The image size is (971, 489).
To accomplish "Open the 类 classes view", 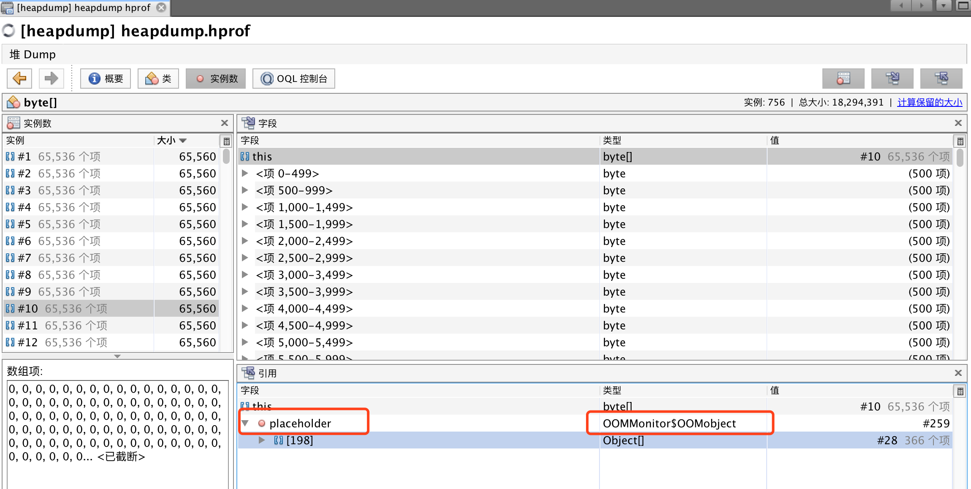I will click(x=158, y=79).
